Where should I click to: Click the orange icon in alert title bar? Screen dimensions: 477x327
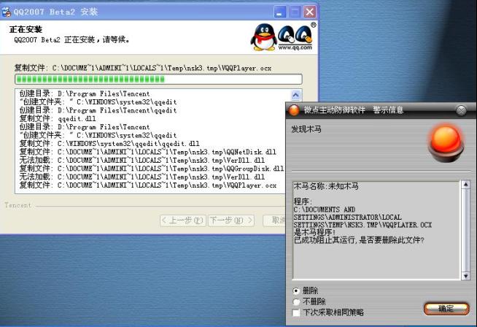294,110
